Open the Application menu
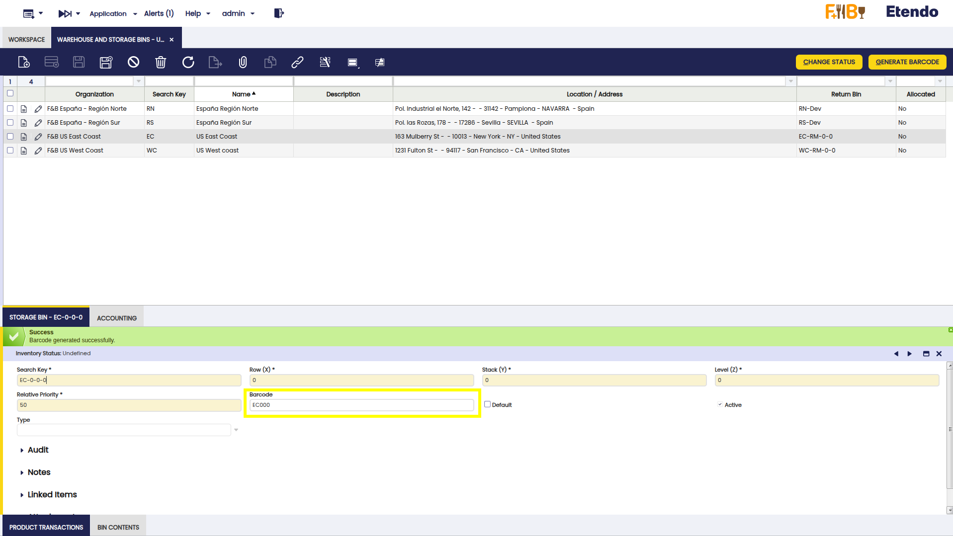Image resolution: width=953 pixels, height=536 pixels. click(x=113, y=13)
